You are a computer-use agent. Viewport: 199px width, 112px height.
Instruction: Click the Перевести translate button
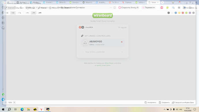149,8
